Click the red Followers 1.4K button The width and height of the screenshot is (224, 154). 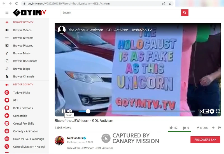point(205,139)
